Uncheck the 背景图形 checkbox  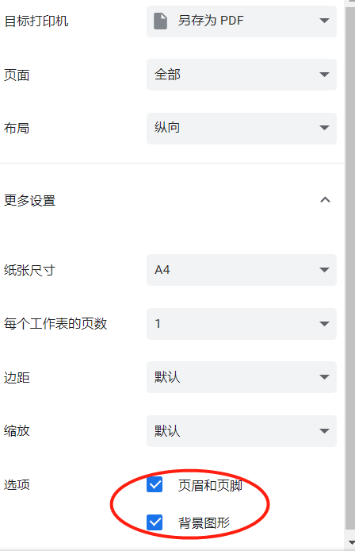[155, 522]
